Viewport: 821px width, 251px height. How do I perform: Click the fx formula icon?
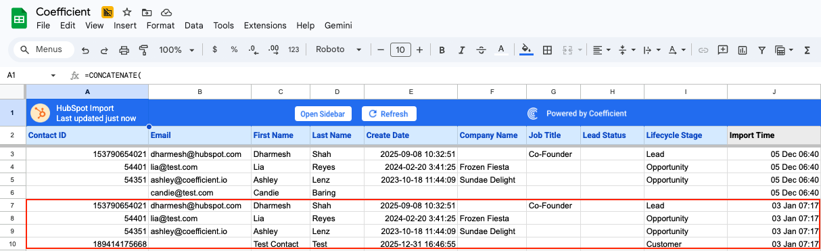point(75,75)
